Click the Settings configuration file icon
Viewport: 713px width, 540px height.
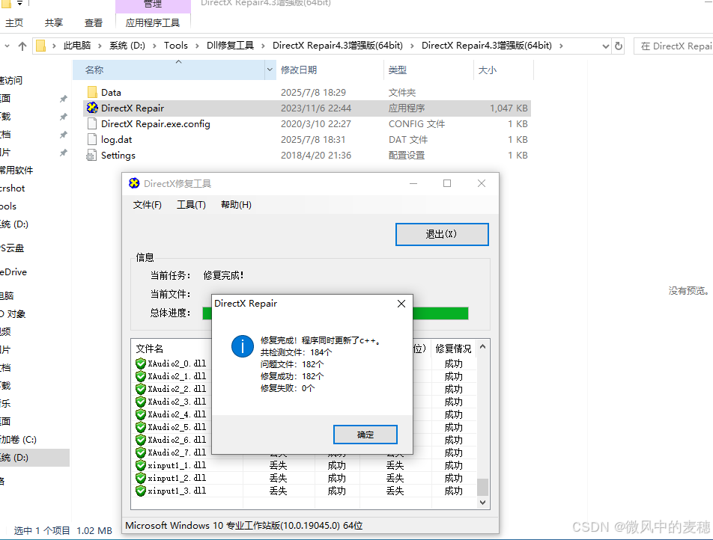coord(91,156)
